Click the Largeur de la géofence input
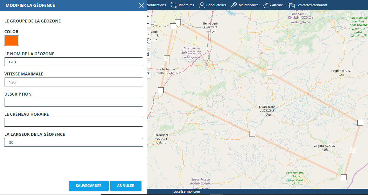368x195 pixels. click(x=74, y=142)
